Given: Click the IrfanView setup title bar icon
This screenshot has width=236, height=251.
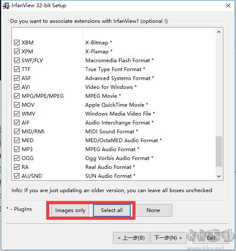Looking at the screenshot, I should [6, 6].
